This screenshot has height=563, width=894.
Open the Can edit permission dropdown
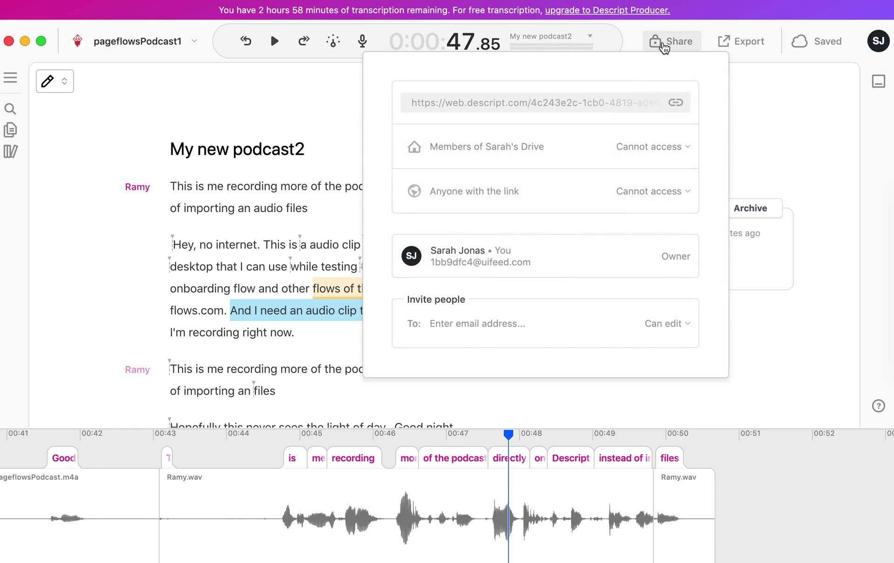pos(667,323)
